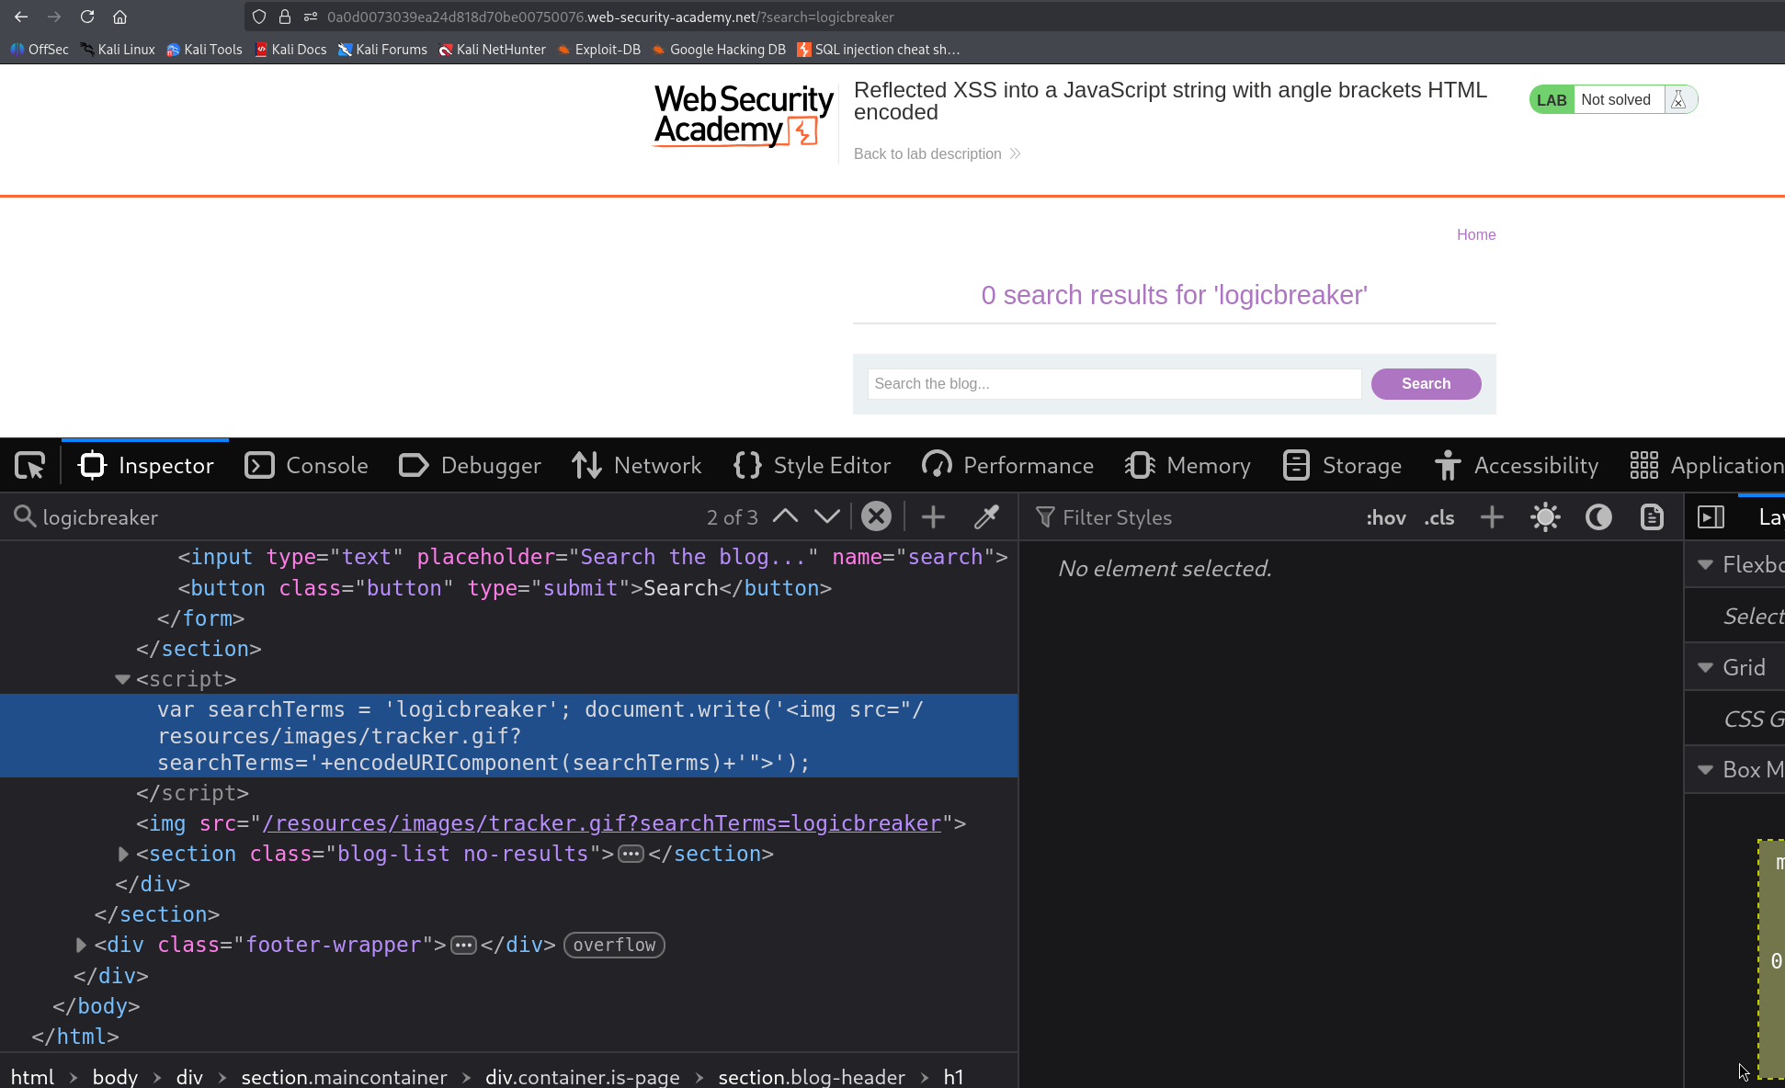Image resolution: width=1785 pixels, height=1088 pixels.
Task: Click Back to lab description link
Action: pyautogui.click(x=937, y=153)
